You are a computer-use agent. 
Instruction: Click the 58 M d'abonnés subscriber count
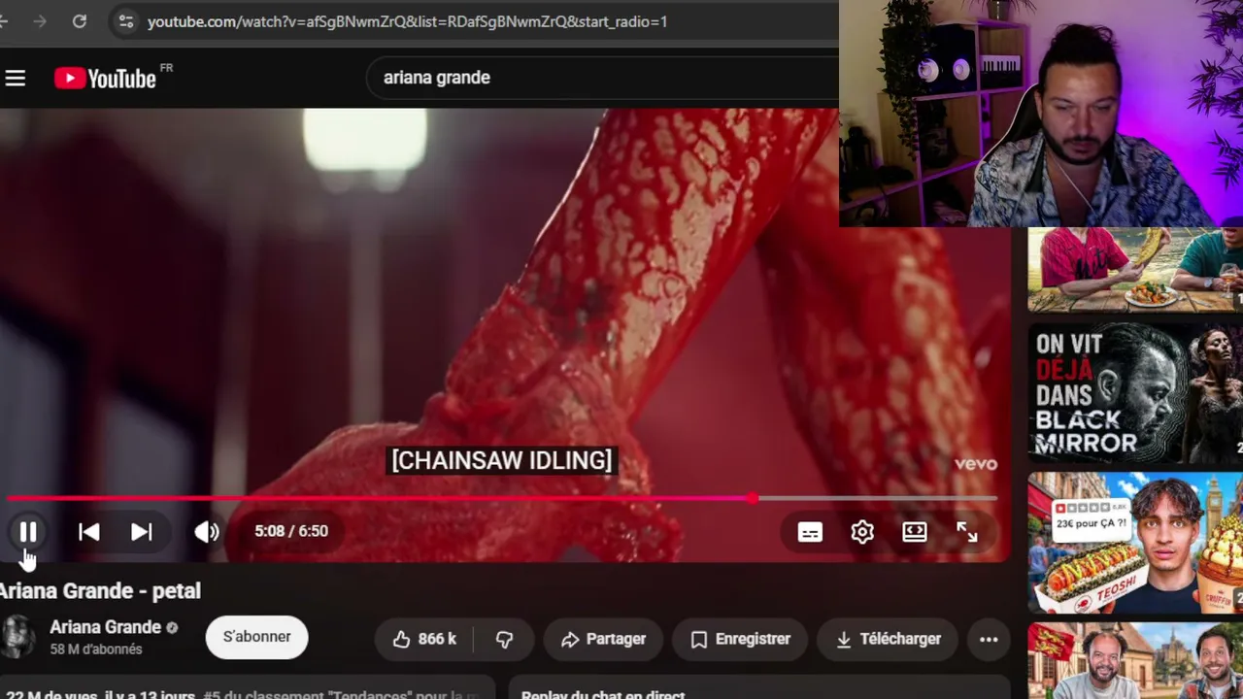point(96,649)
